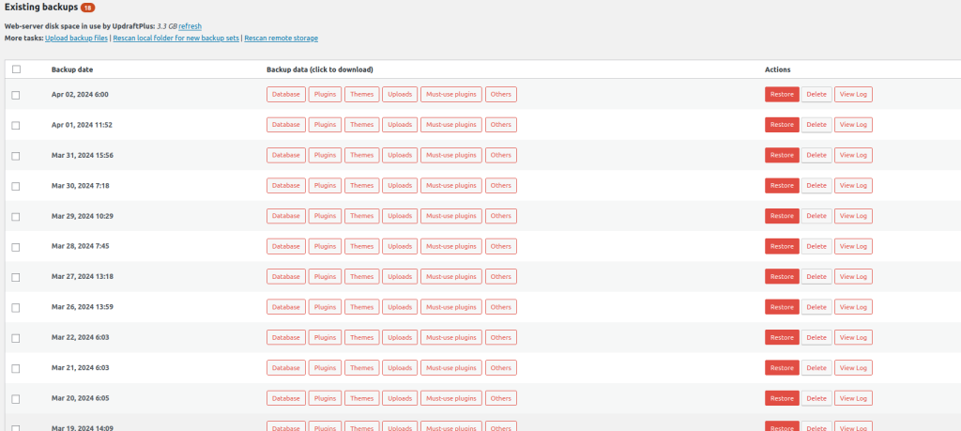This screenshot has width=961, height=431.
Task: View Log for Mar 31, 2024 backup
Action: 853,155
